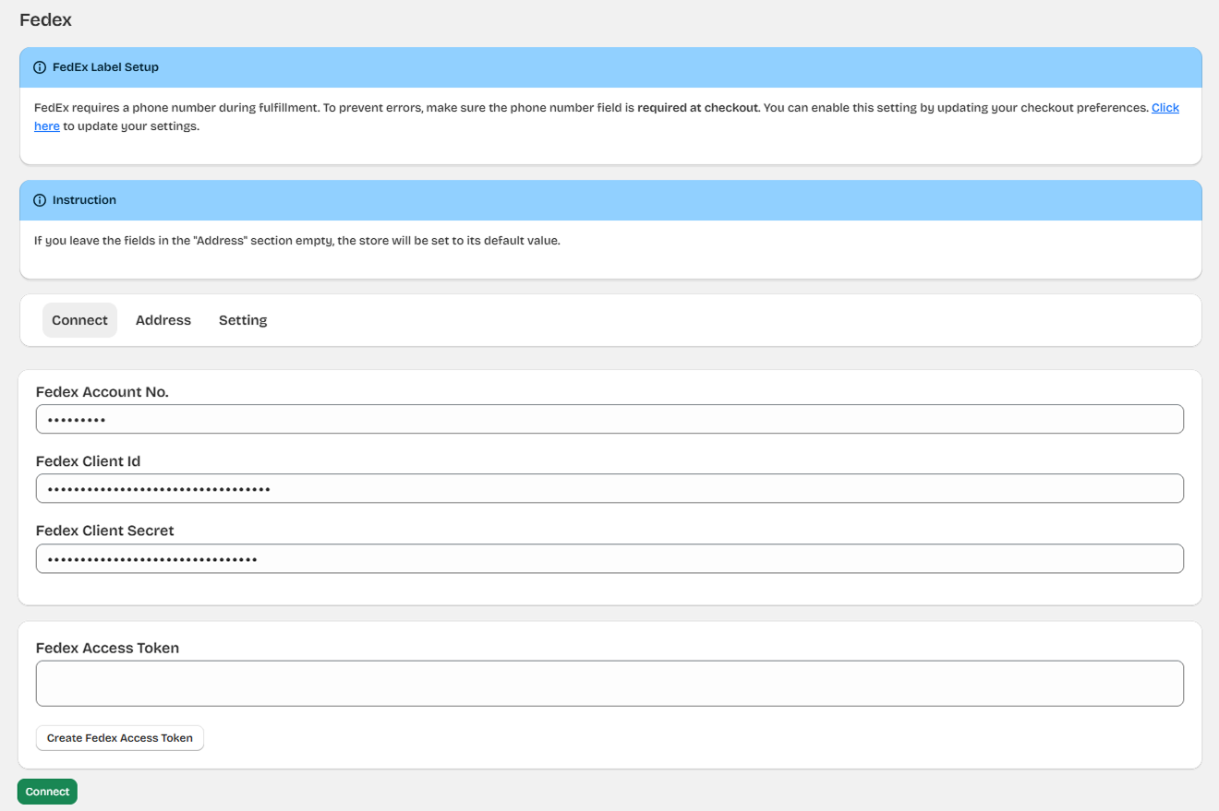Click the 'Fedex Access Token' label
The width and height of the screenshot is (1219, 811).
tap(107, 648)
